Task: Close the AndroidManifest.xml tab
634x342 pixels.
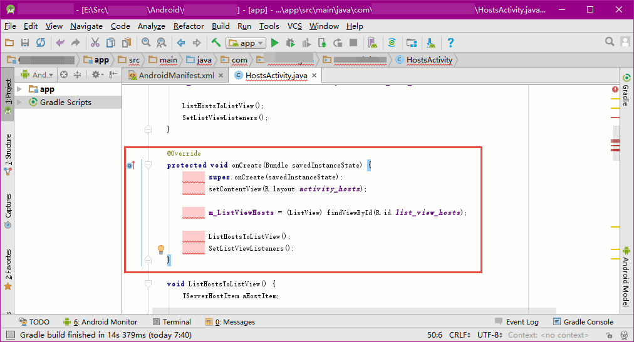Action: coord(221,76)
